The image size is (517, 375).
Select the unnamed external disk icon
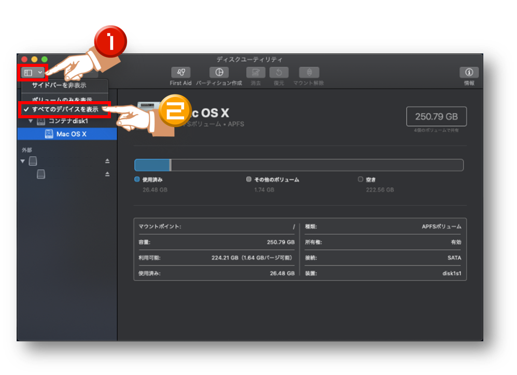33,161
